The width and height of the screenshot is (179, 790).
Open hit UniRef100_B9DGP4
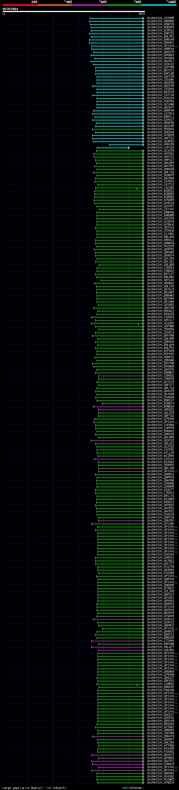[x=160, y=27]
